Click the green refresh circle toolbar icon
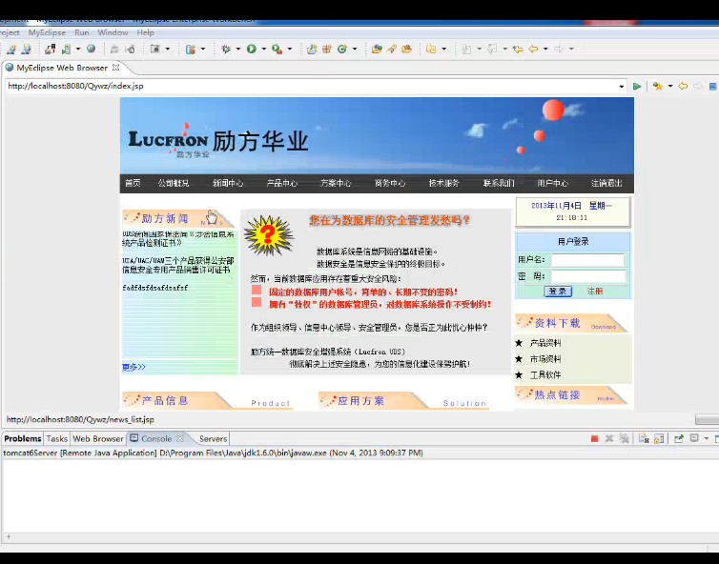 pos(342,49)
